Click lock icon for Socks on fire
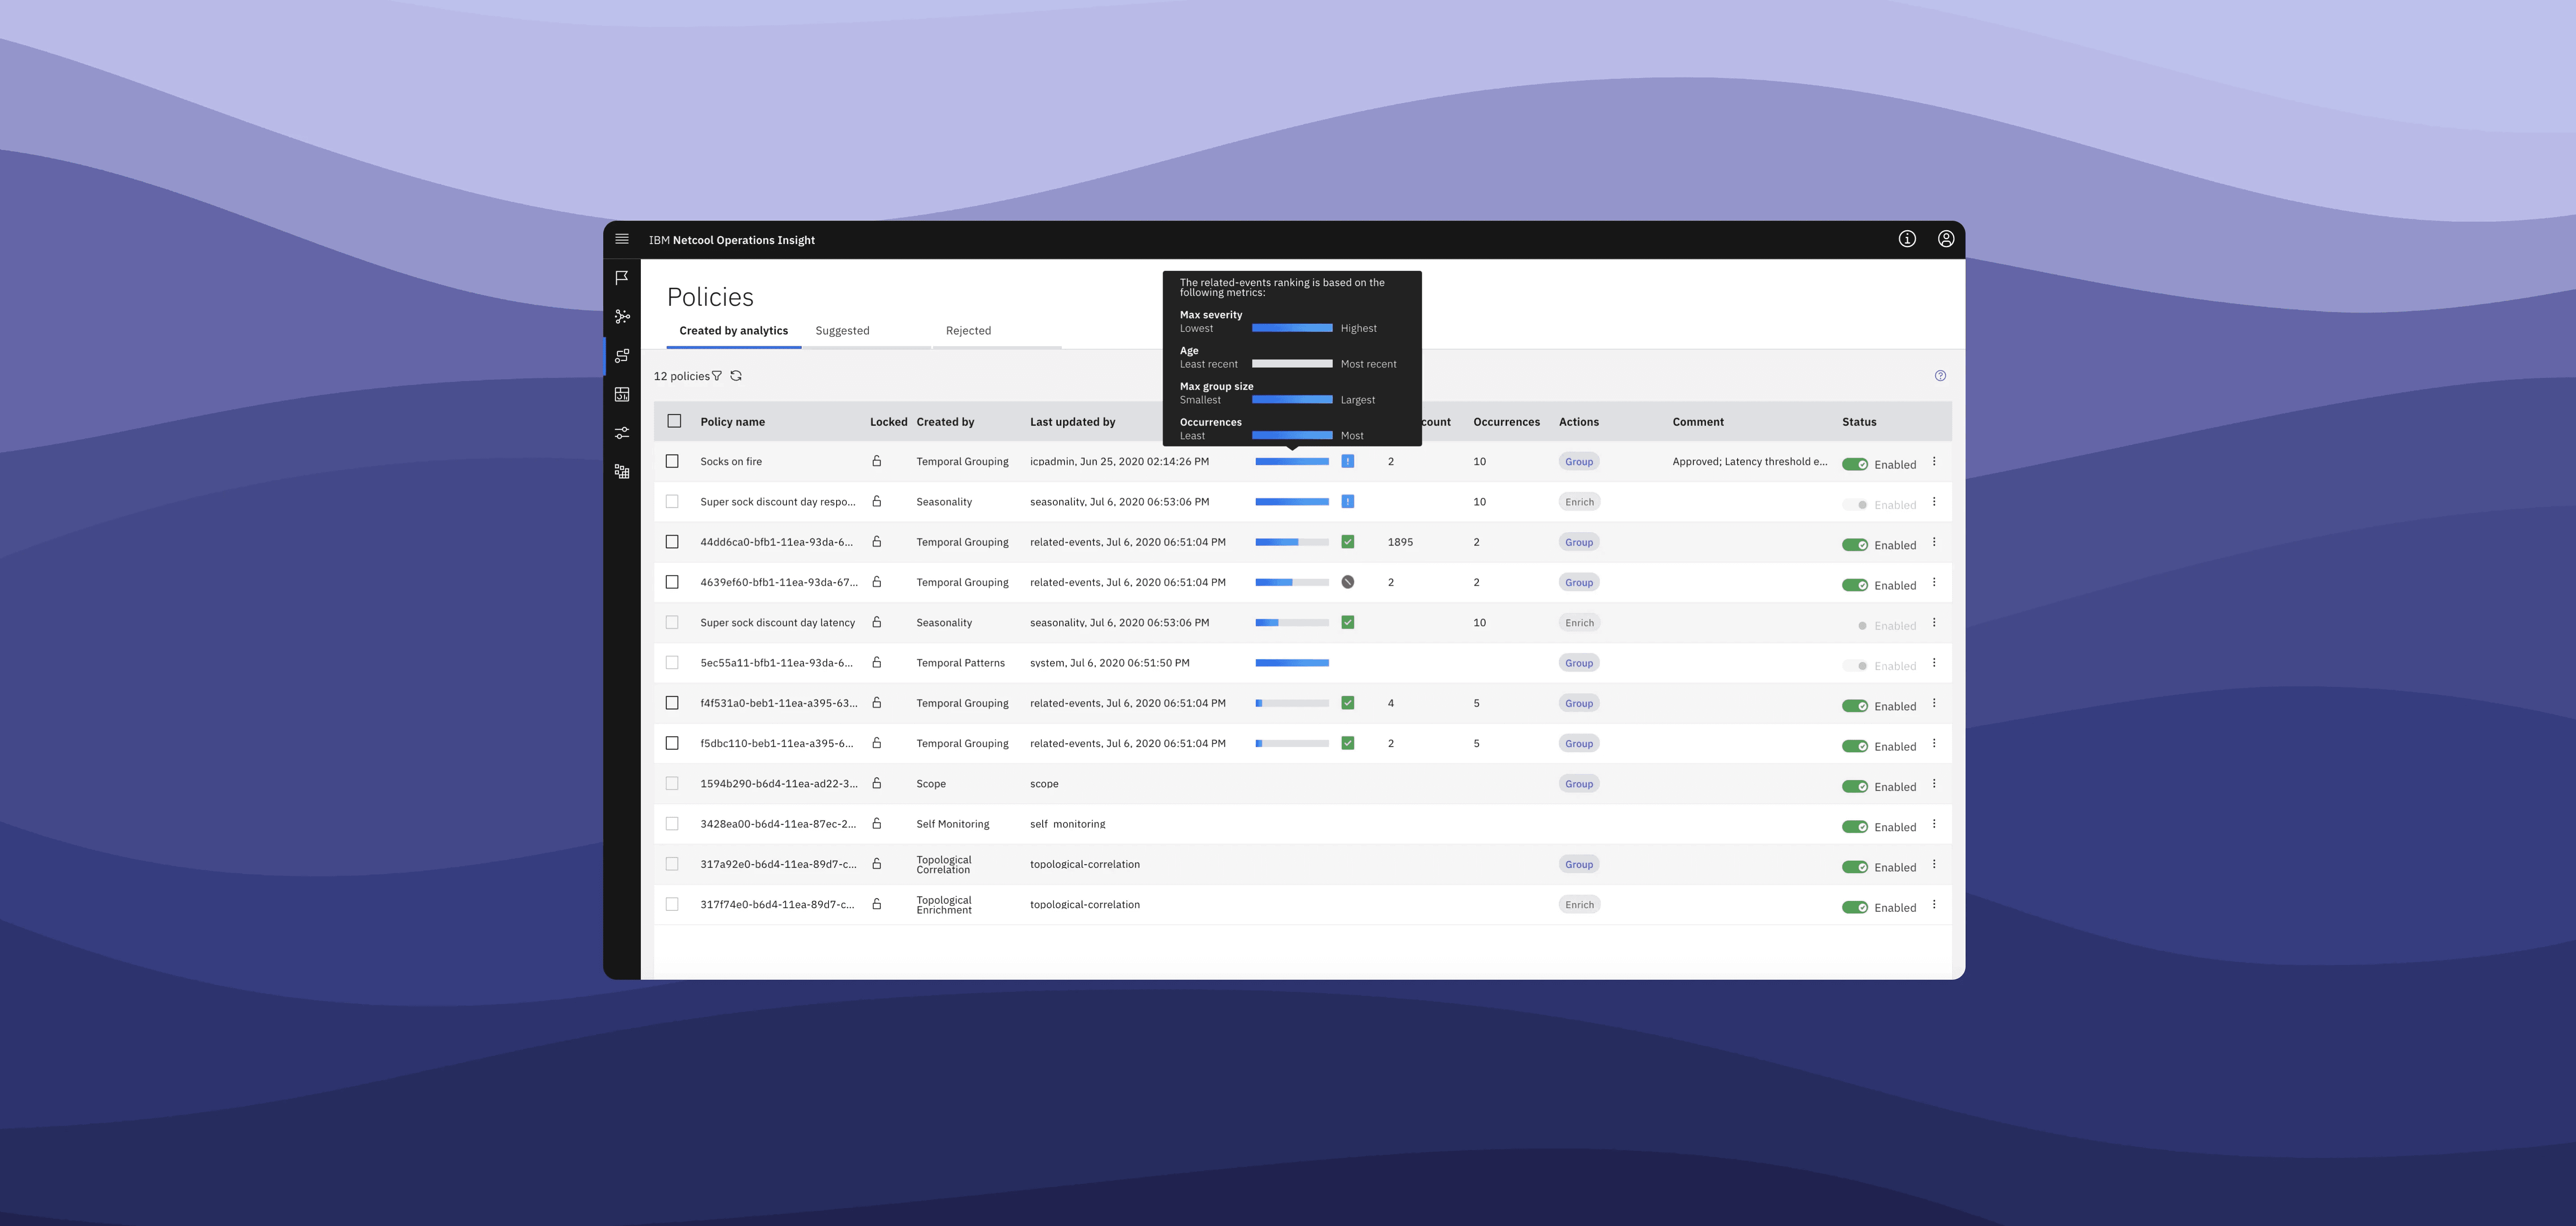This screenshot has width=2576, height=1226. (x=877, y=461)
